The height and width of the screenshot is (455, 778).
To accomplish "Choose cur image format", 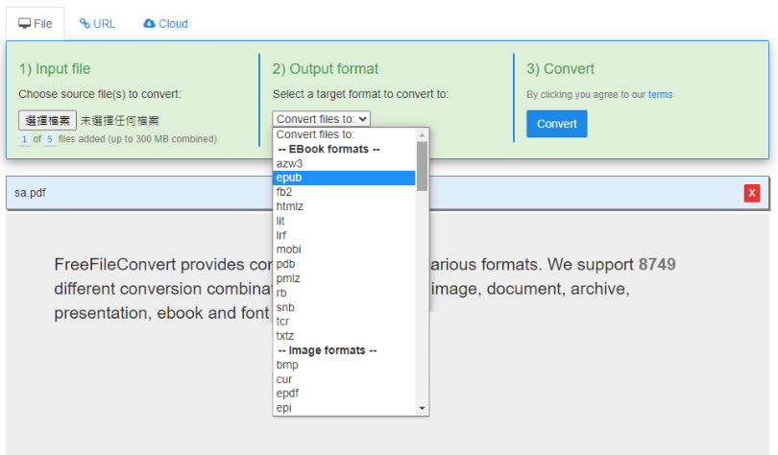I will [344, 379].
